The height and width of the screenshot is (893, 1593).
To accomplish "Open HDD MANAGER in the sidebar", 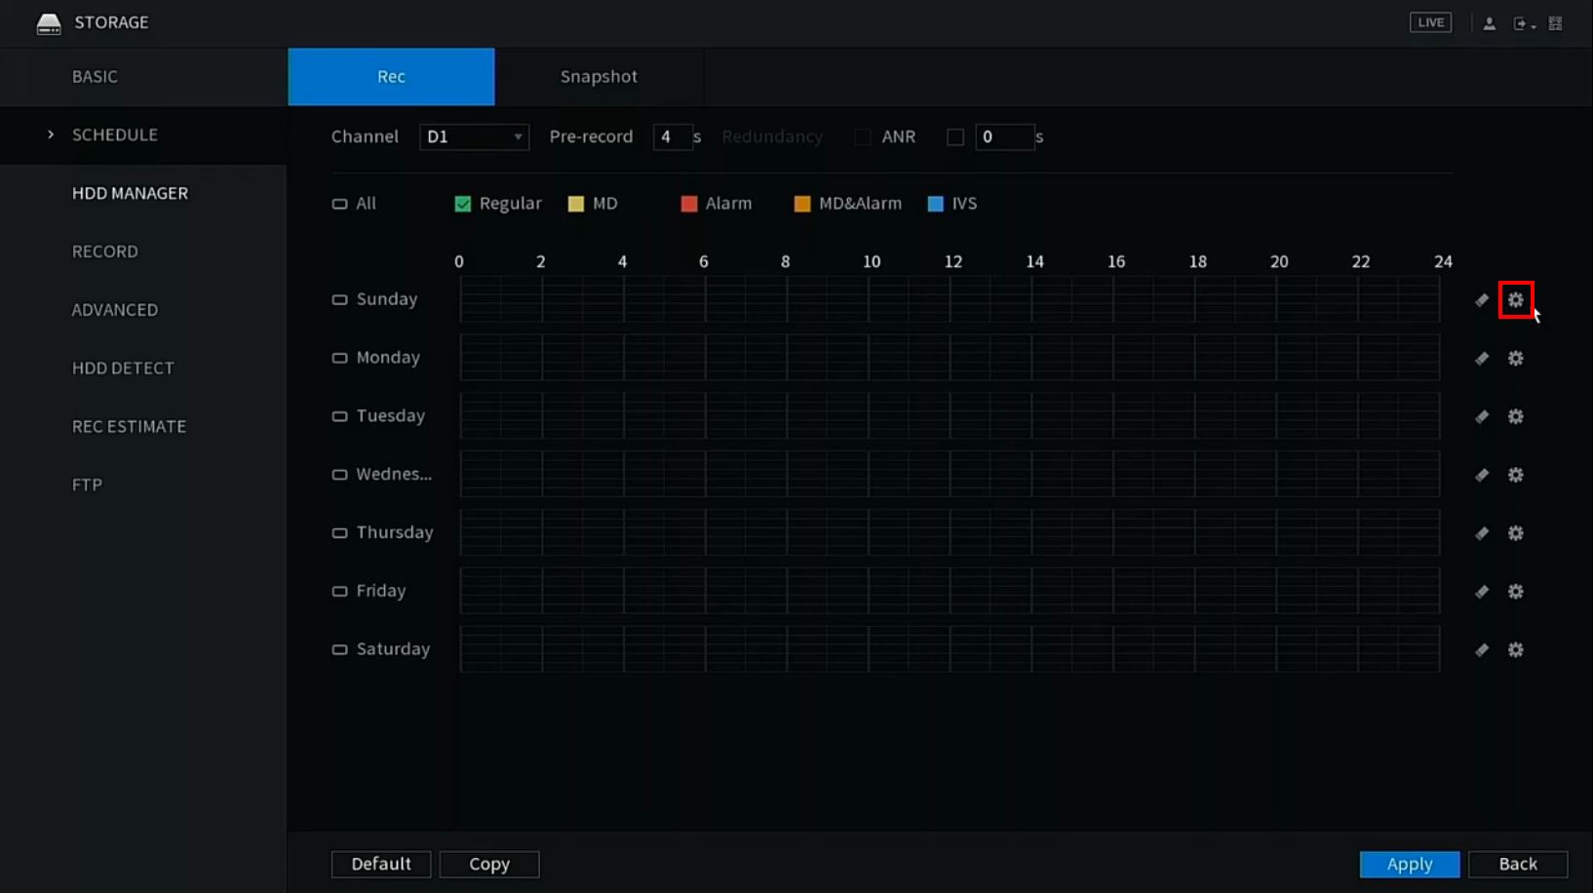I will pos(130,193).
